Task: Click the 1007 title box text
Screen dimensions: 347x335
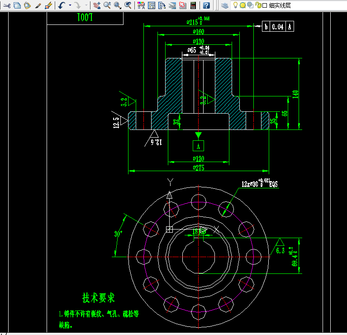Action: (85, 17)
